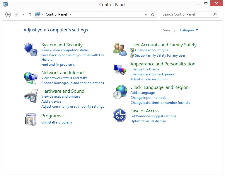Close the Control Panel window

pos(217,3)
